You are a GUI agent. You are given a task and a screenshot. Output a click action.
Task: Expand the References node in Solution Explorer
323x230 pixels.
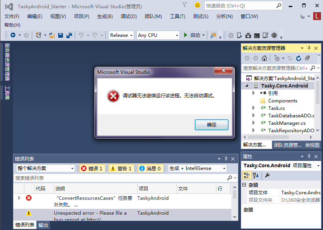tap(254, 93)
